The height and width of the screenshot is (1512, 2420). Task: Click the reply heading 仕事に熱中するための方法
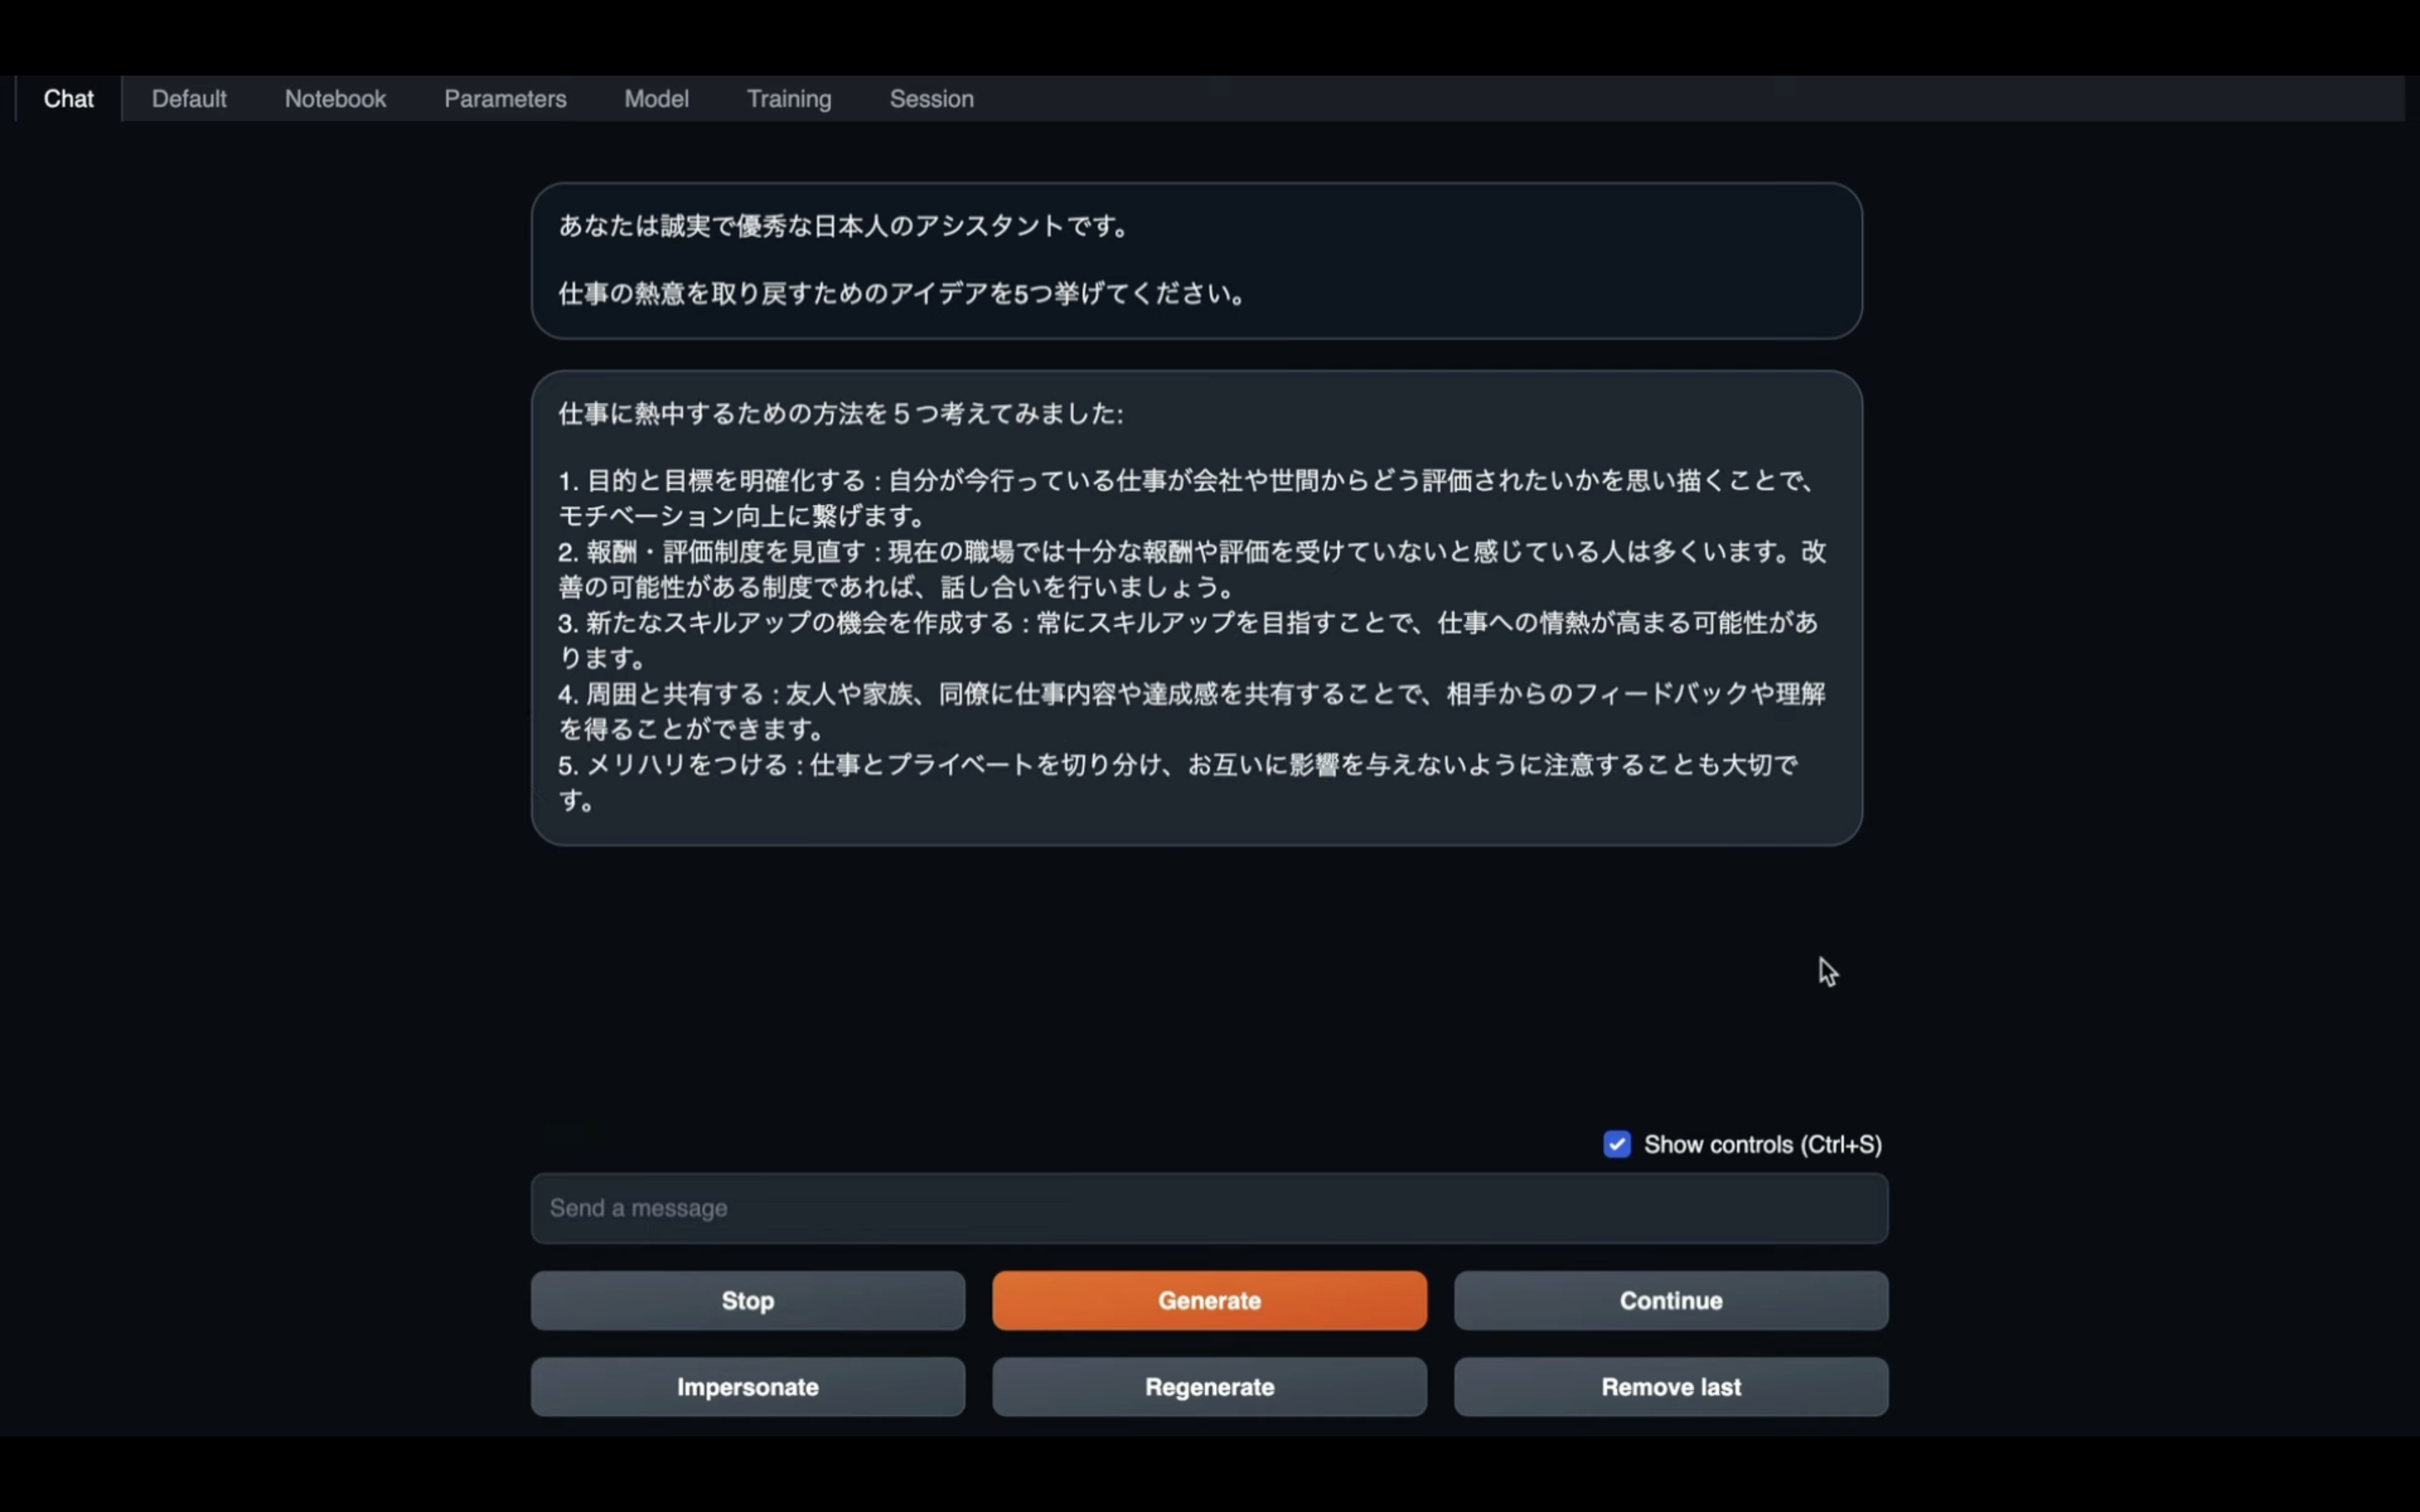point(841,413)
